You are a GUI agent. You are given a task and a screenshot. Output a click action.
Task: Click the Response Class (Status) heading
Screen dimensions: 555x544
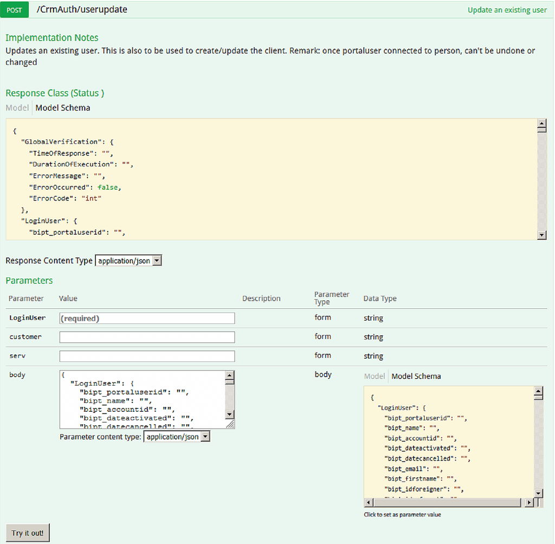click(x=55, y=93)
